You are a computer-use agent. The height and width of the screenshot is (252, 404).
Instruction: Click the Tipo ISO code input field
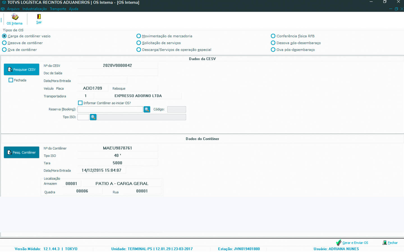tap(83, 117)
